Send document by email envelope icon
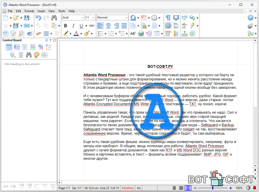Screen dimensions: 259x192 27,25
